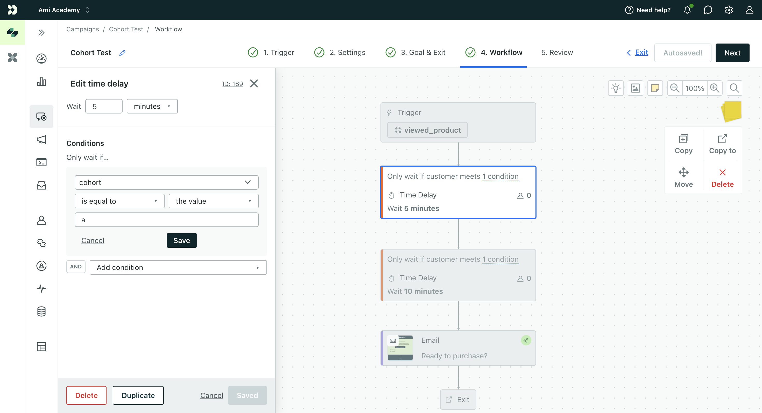
Task: Open Segments puzzle piece icon
Action: [x=41, y=243]
